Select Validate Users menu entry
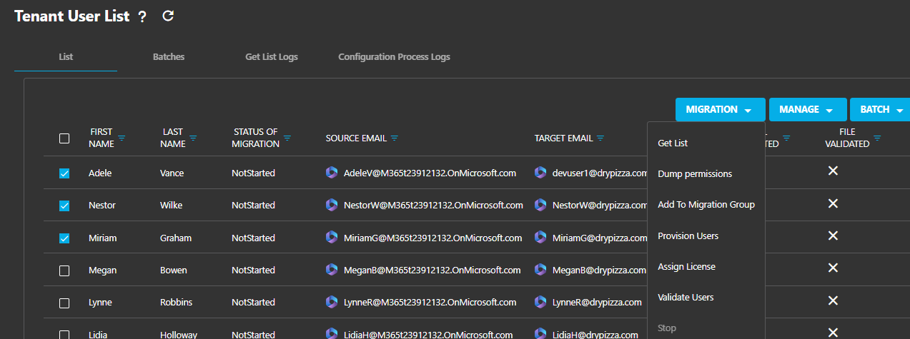Image resolution: width=910 pixels, height=339 pixels. [x=686, y=297]
